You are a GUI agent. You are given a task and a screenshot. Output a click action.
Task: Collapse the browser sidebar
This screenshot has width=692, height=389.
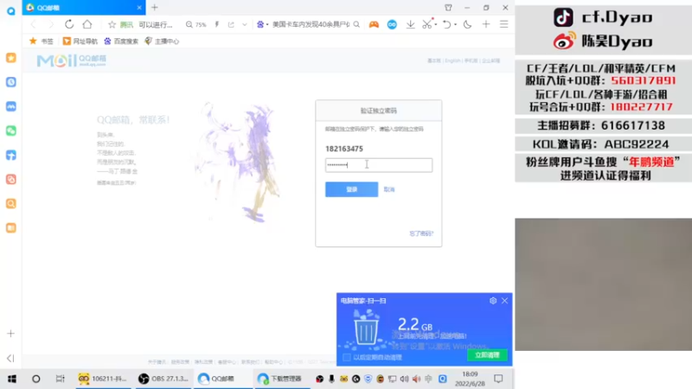[x=10, y=358]
